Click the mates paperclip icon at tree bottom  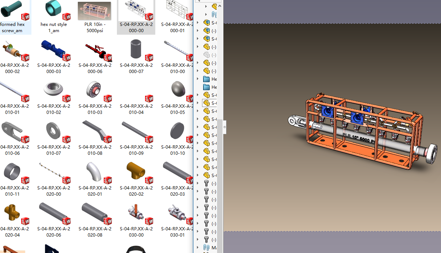206,248
